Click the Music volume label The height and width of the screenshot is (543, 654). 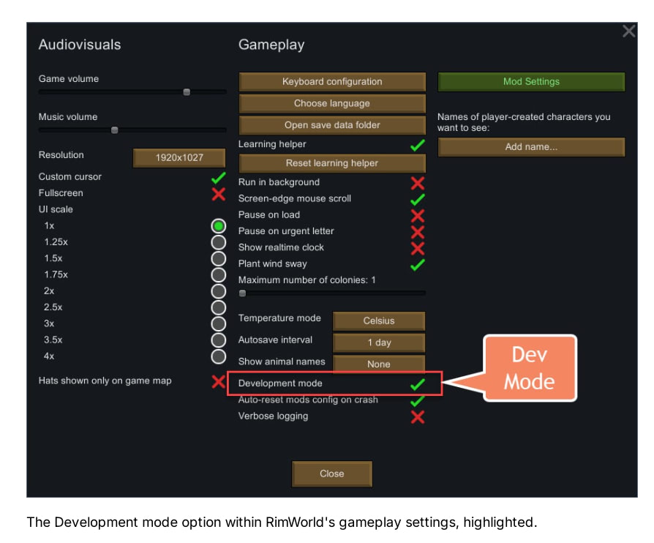tap(68, 117)
